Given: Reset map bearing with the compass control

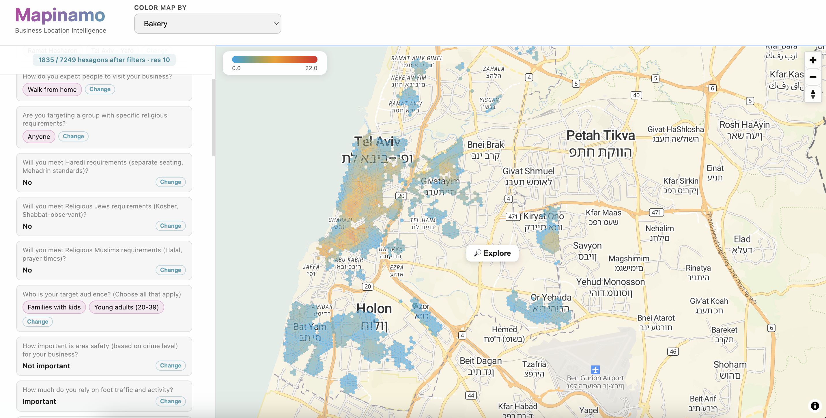Looking at the screenshot, I should (812, 94).
